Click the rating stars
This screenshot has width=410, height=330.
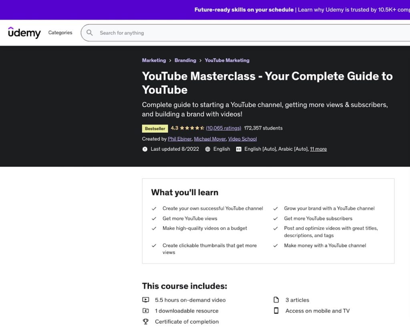coord(192,128)
